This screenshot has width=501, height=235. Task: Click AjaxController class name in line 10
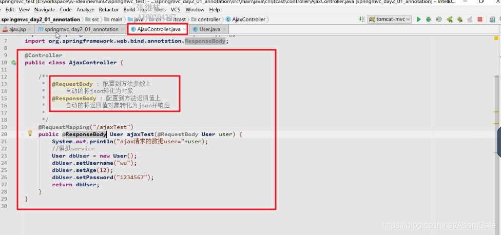tap(93, 63)
